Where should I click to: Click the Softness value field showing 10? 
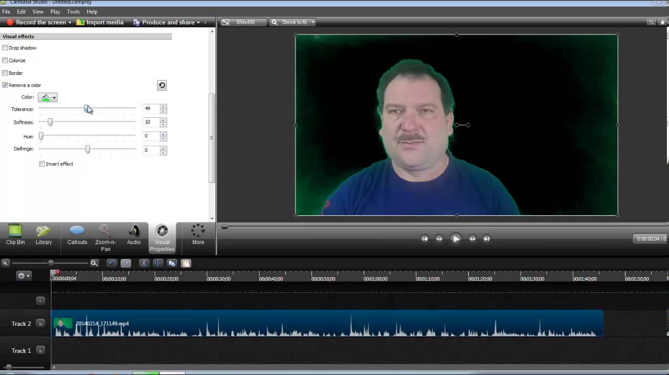click(x=151, y=122)
